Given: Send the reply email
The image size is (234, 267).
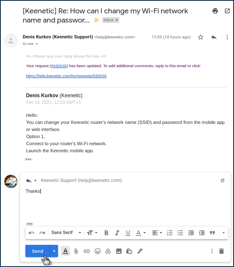Looking at the screenshot, I should click(x=38, y=251).
